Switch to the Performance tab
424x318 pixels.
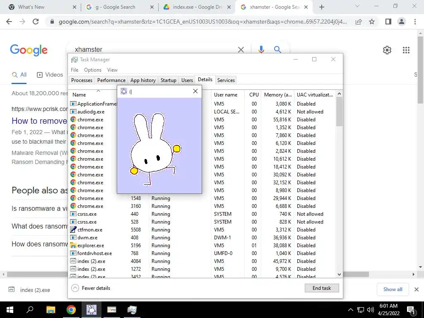(111, 80)
